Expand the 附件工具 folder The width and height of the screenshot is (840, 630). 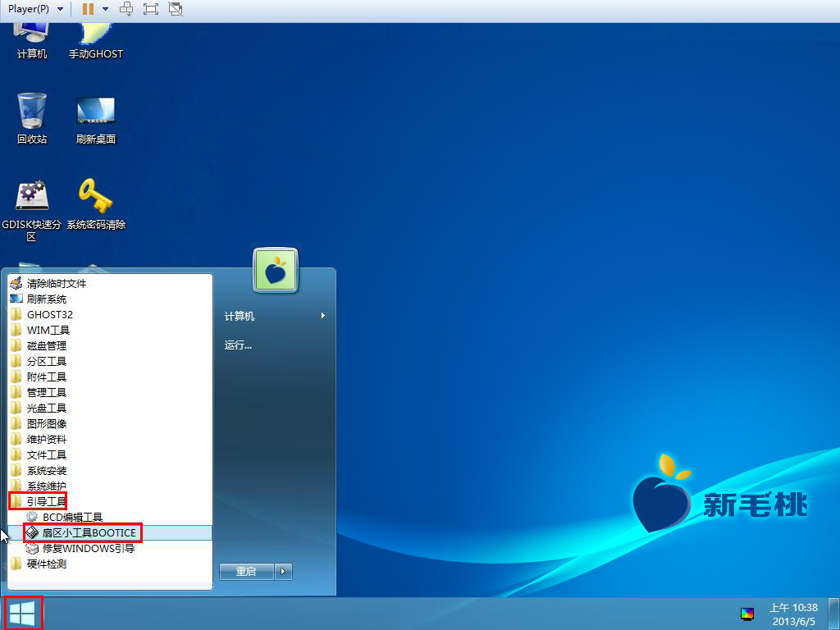pyautogui.click(x=110, y=377)
